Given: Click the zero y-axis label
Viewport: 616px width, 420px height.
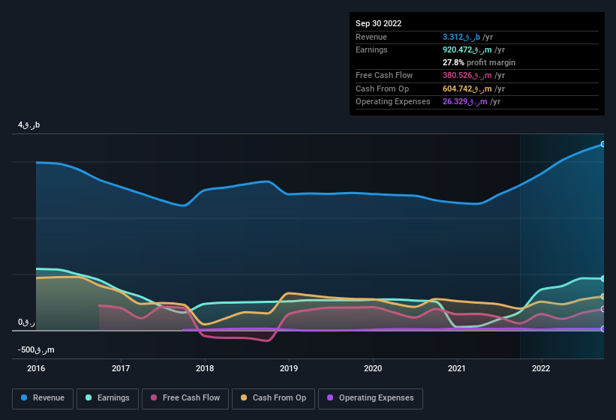Looking at the screenshot, I should pos(26,322).
